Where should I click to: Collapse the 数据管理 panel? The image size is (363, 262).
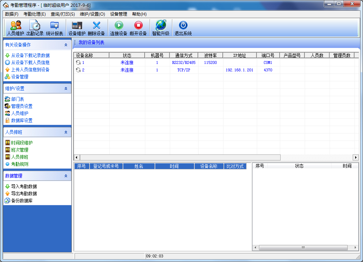pos(66,175)
